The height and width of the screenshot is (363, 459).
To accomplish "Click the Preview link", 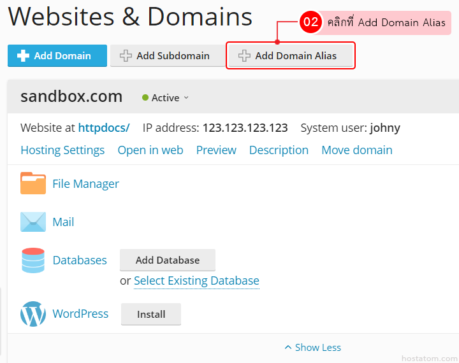I will [216, 150].
